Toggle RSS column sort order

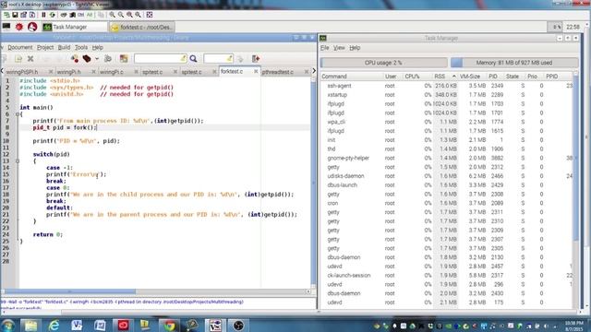(445, 77)
